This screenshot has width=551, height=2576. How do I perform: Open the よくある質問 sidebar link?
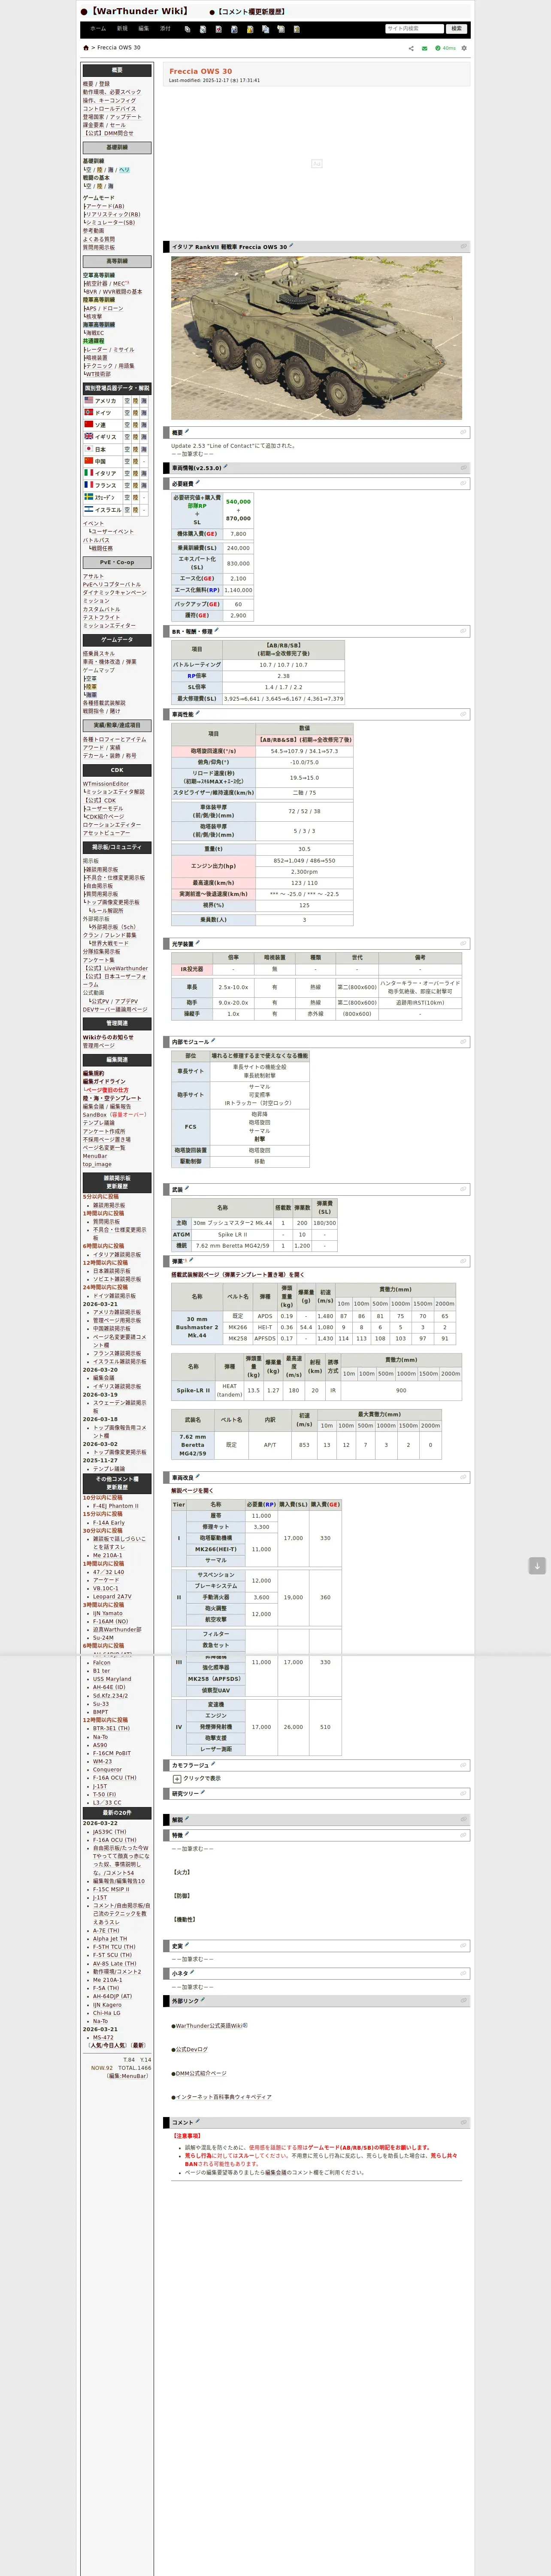pyautogui.click(x=99, y=239)
